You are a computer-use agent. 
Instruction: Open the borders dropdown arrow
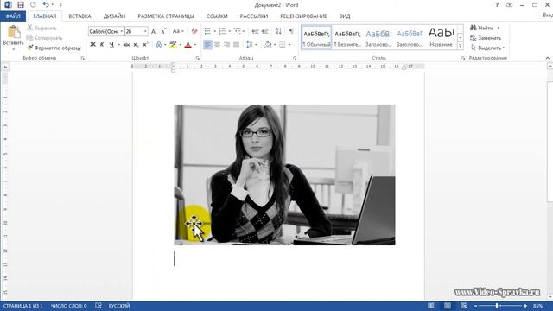(289, 45)
